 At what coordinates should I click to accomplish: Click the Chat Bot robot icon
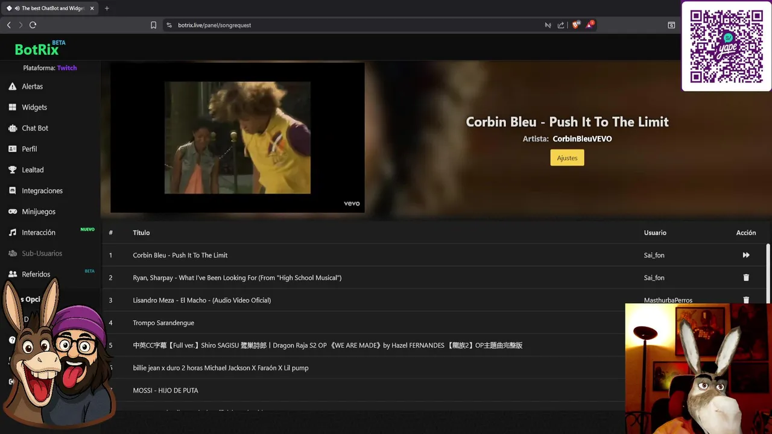click(12, 128)
